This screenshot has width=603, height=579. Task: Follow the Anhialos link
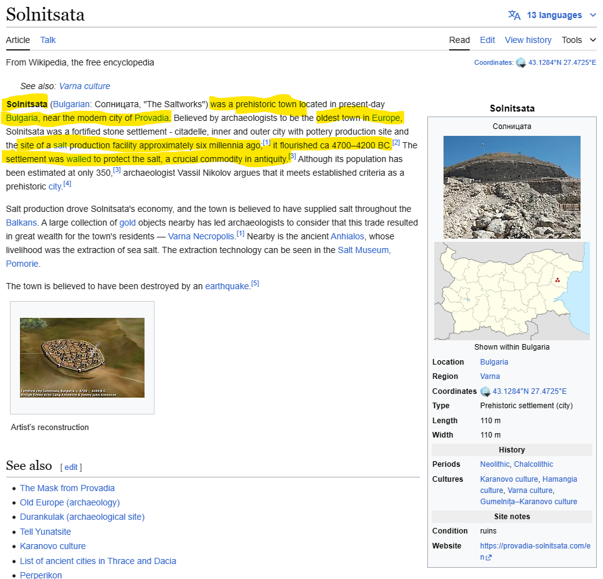(x=347, y=236)
